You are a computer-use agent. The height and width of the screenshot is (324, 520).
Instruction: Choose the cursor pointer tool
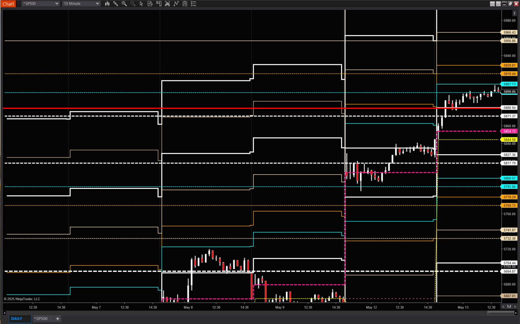pos(141,4)
